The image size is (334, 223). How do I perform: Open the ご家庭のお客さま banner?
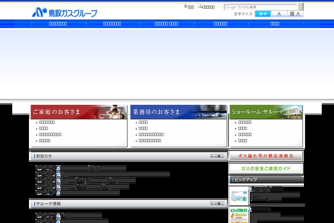79,112
